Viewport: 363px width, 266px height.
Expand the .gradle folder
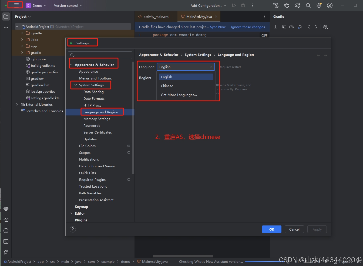click(x=22, y=33)
